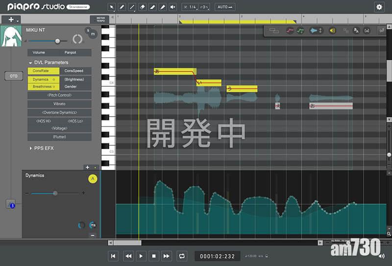Select the pencil draw tool

pos(122,7)
